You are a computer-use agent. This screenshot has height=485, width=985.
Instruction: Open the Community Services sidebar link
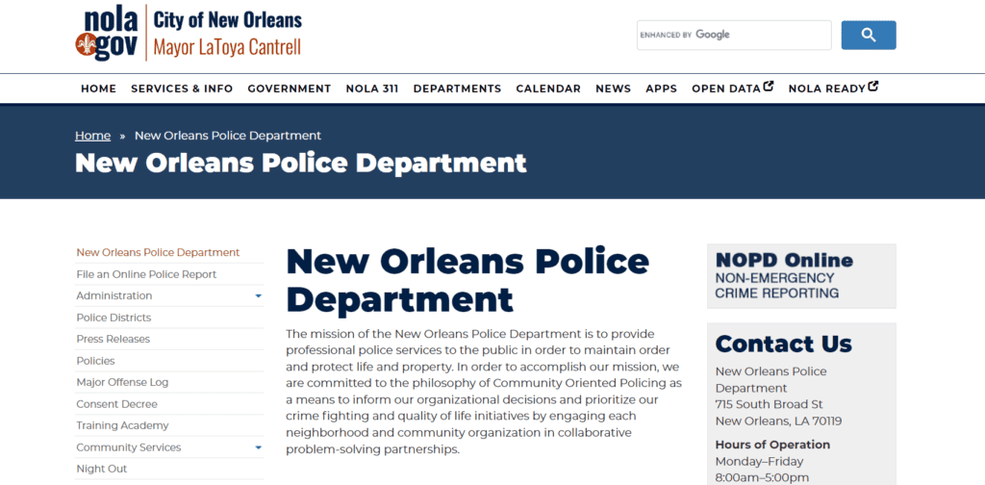(129, 447)
